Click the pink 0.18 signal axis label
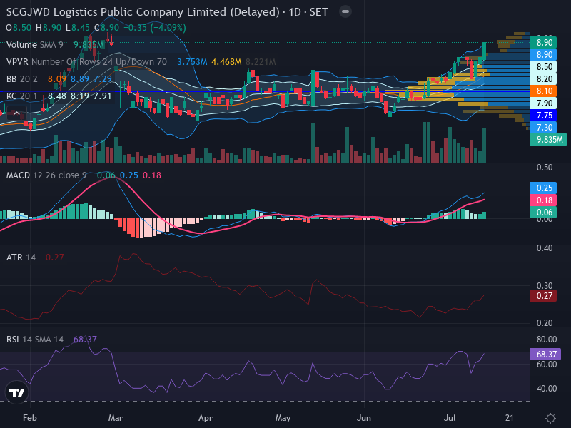Viewport: 571px width, 428px height. pos(543,200)
